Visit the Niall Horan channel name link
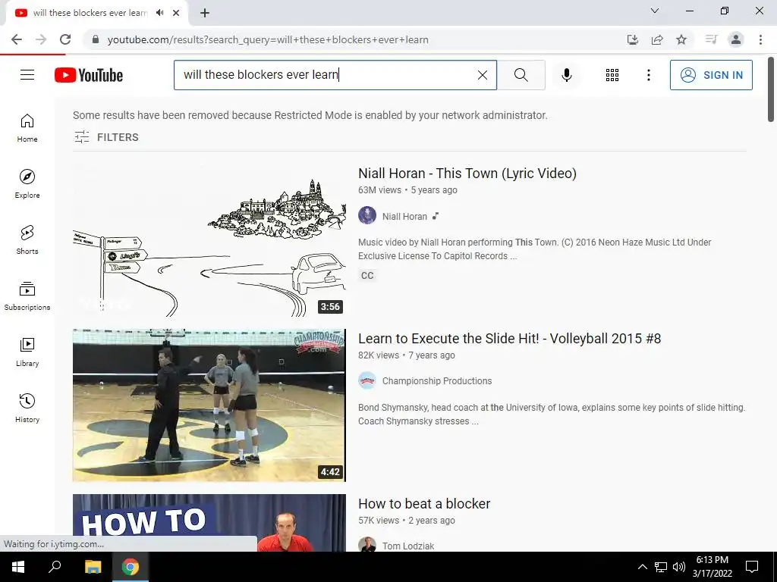Screen dimensions: 777x582 (404, 216)
